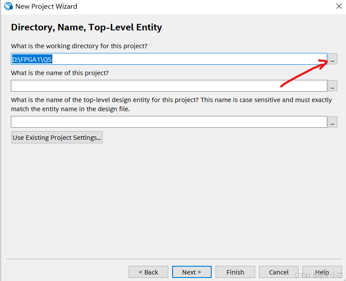Open the browse button beside project name

(x=333, y=86)
